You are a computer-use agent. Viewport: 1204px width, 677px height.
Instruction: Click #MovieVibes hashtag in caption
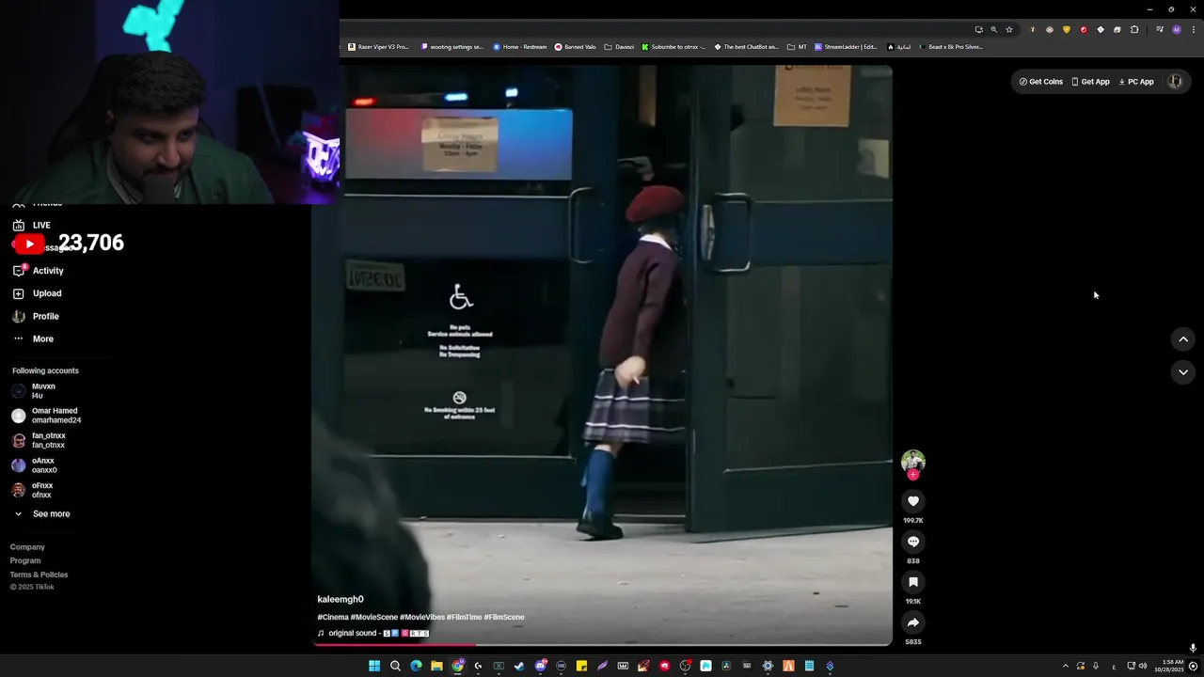coord(422,618)
